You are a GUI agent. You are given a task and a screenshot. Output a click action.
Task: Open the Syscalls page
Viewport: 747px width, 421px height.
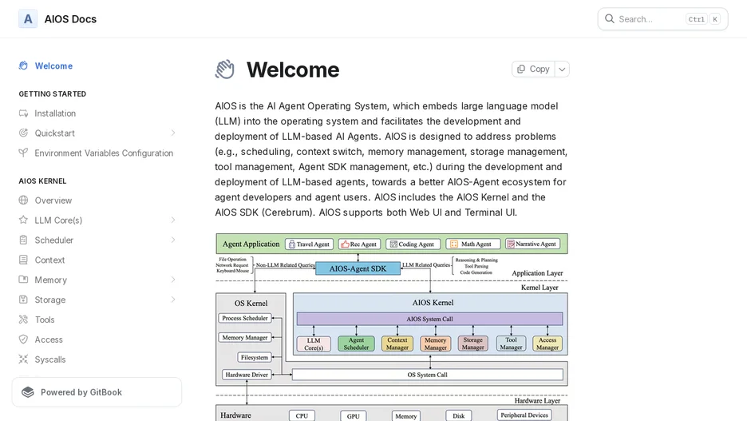[50, 359]
